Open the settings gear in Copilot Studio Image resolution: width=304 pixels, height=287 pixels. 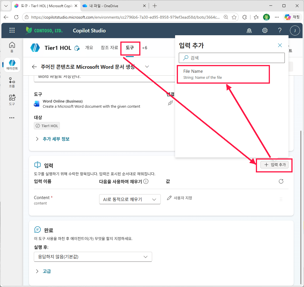point(265,30)
